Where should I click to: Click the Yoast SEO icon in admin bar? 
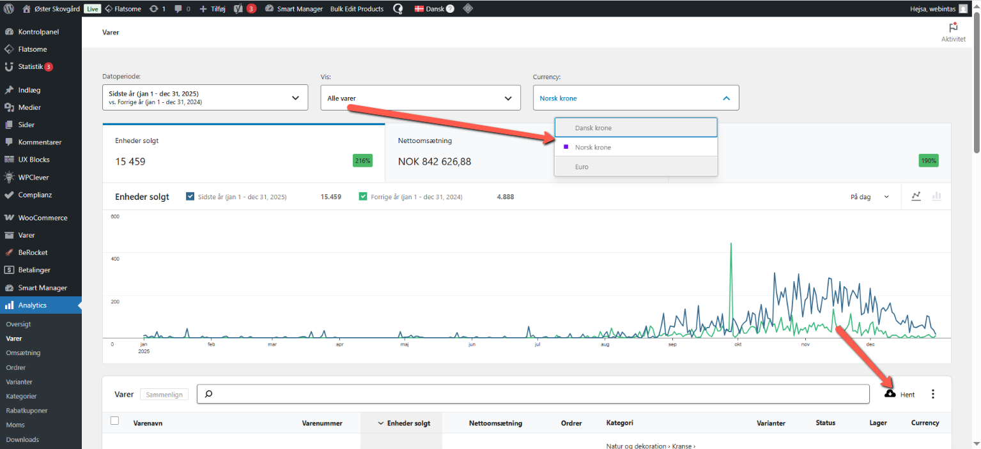click(238, 9)
